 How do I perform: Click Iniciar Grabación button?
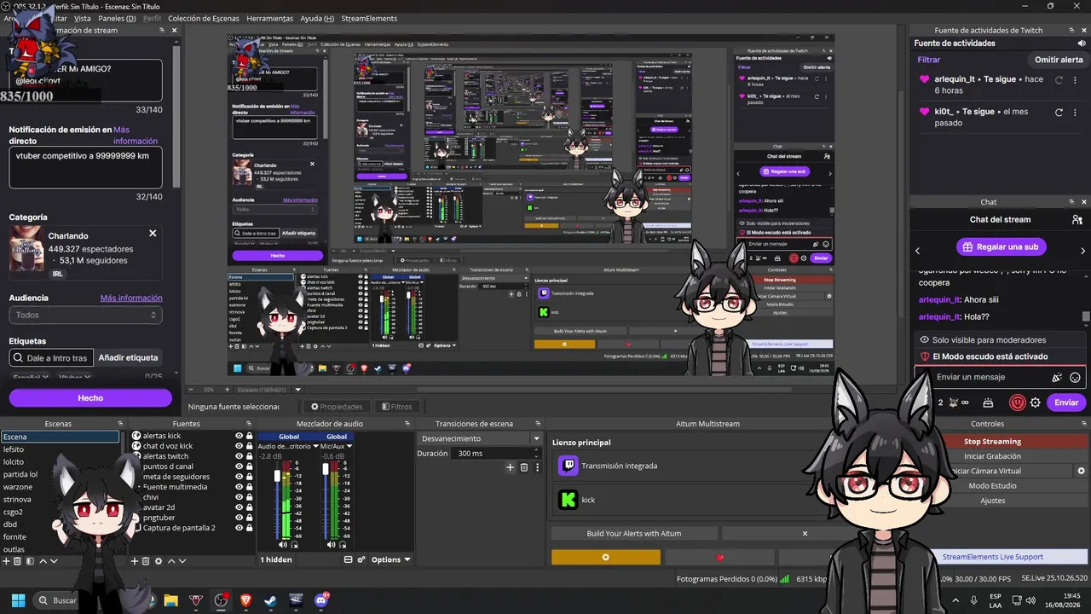(x=992, y=456)
